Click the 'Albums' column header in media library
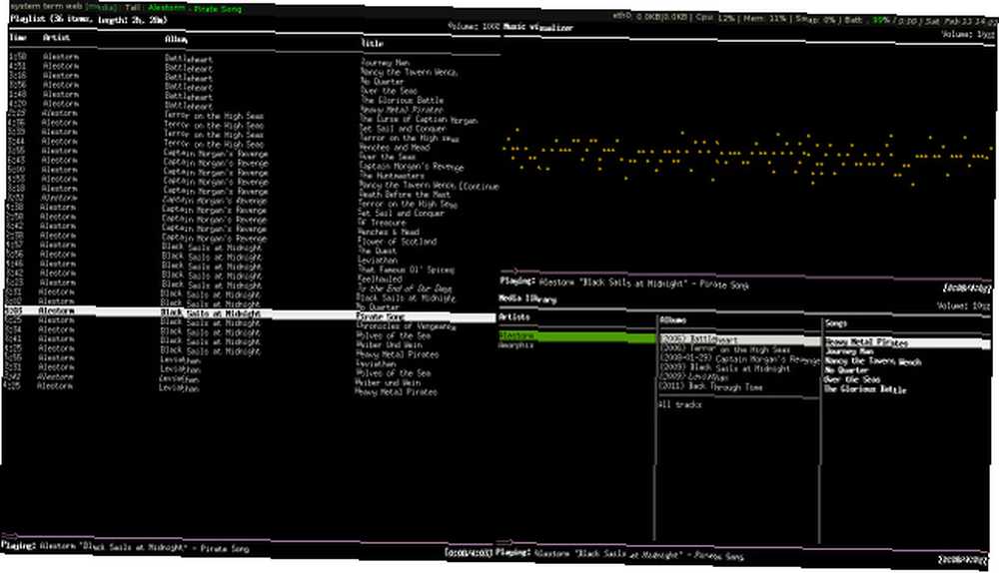Viewport: 999px width, 573px height. 672,320
